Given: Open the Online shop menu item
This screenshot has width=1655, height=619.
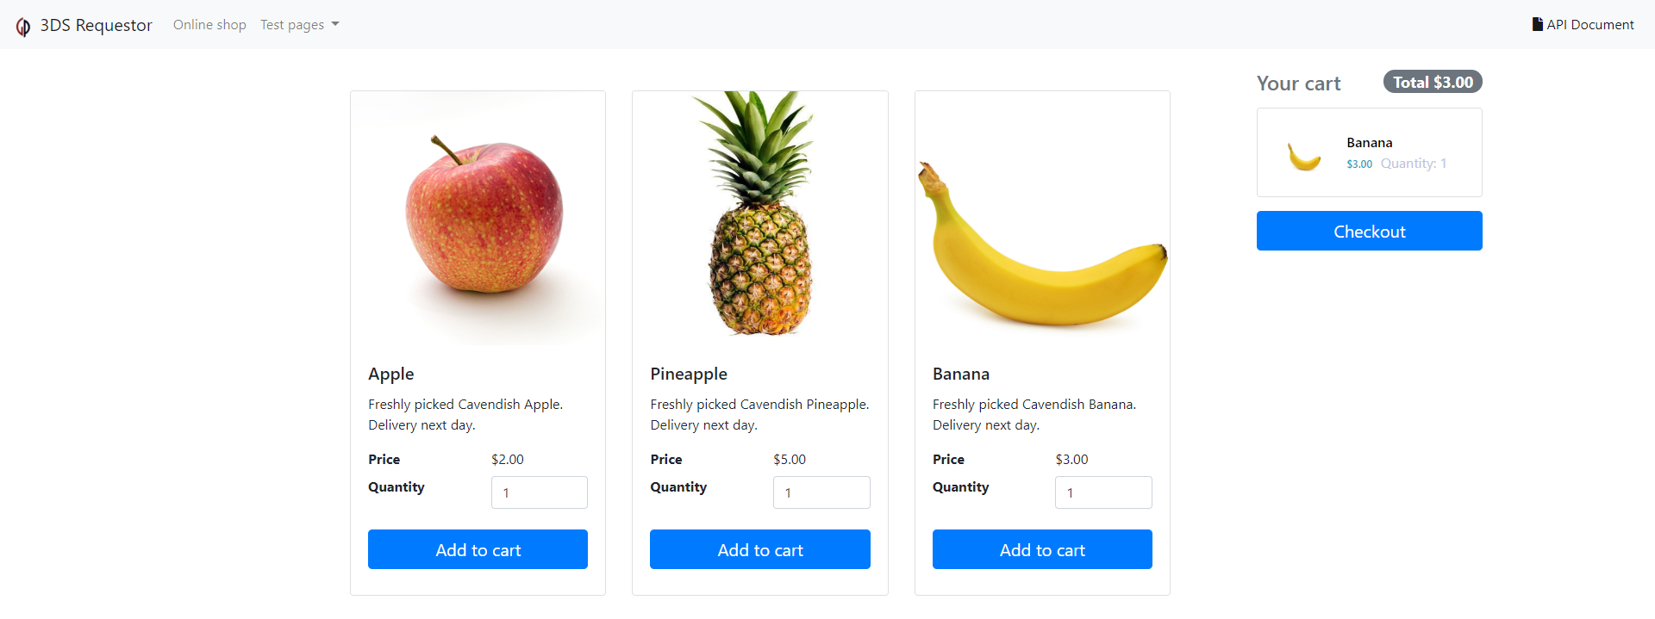Looking at the screenshot, I should [x=209, y=25].
